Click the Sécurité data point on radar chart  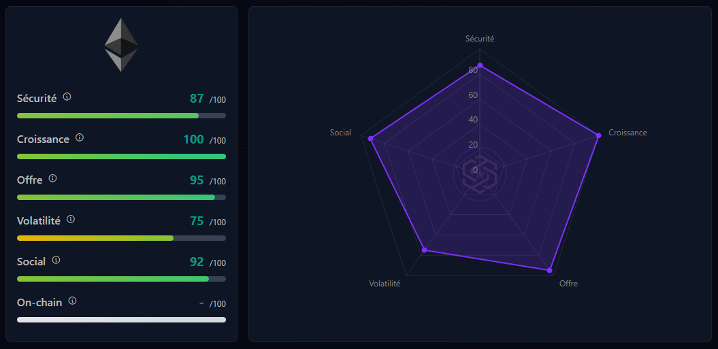pyautogui.click(x=480, y=65)
